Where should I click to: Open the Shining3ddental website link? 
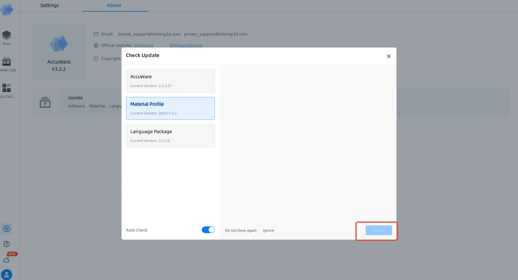[186, 45]
